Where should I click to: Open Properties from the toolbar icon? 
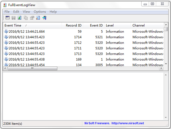coord(32,18)
